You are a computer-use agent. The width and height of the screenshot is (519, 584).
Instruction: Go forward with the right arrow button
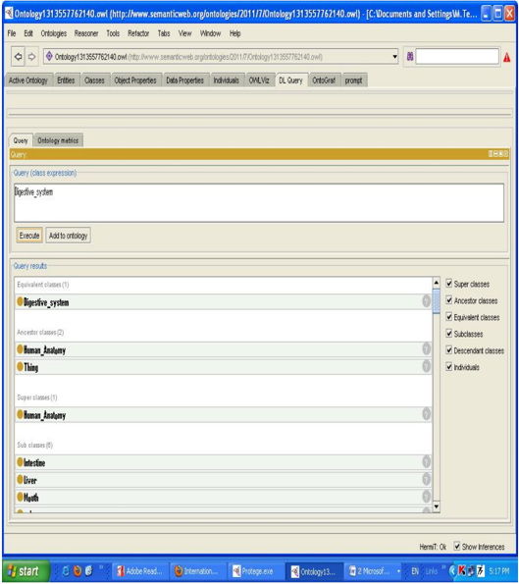(x=31, y=57)
